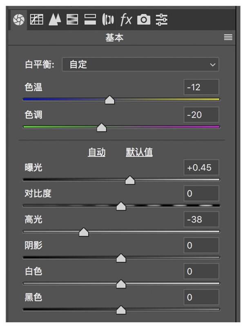Click the color temperature slider handle
Screen dimensions: 245x330
tap(109, 100)
